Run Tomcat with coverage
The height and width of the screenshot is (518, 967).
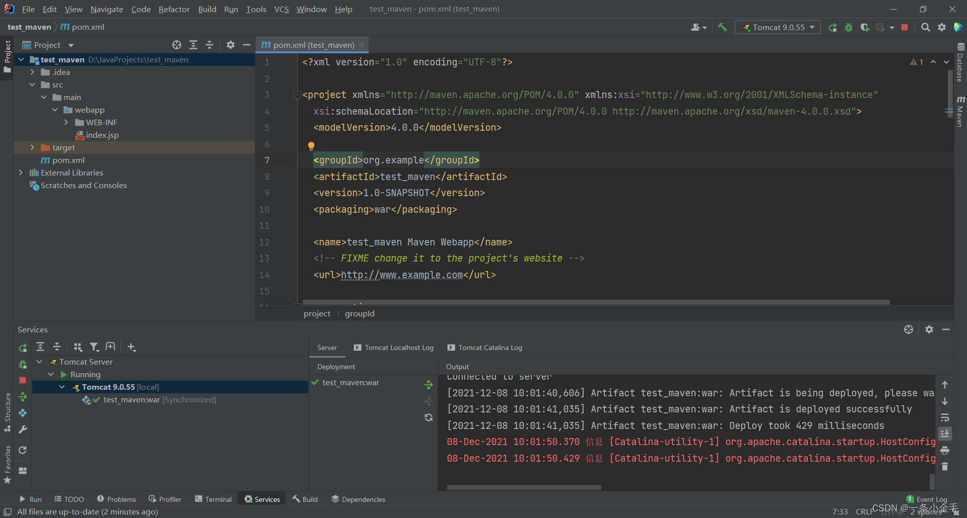click(x=865, y=27)
